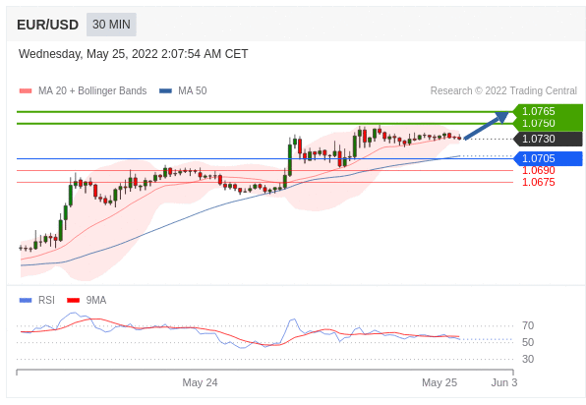Click the MA 50 legend color swatch
The image size is (586, 405).
coord(165,90)
